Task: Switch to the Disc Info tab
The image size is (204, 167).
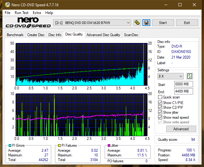Action: [x=55, y=35]
